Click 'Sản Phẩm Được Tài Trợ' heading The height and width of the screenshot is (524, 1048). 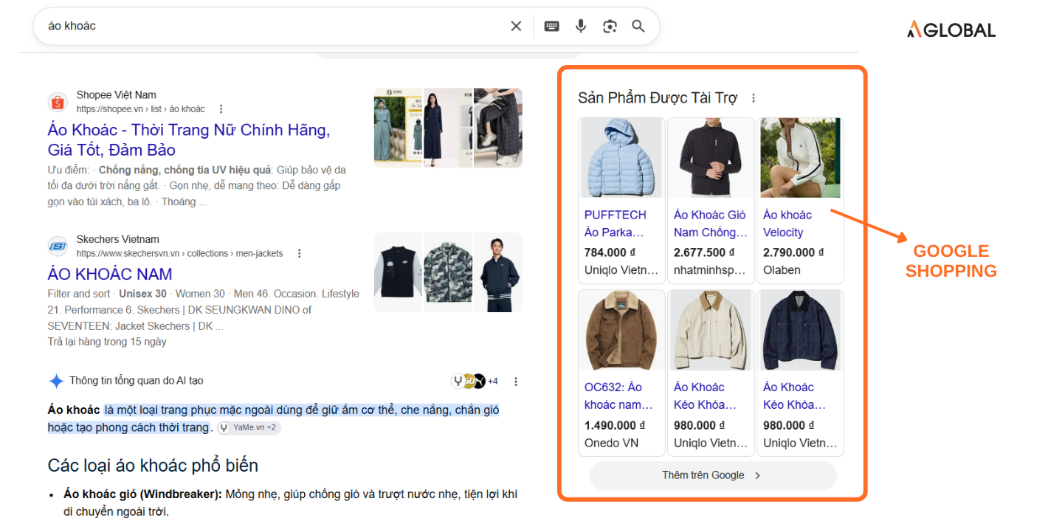(x=658, y=98)
